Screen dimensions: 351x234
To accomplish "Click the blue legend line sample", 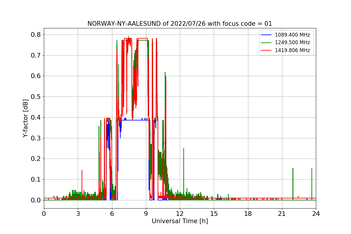I will tap(266, 35).
